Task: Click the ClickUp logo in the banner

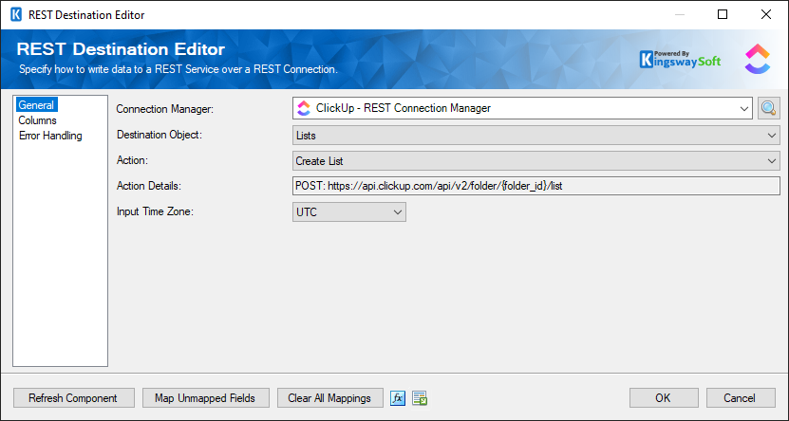Action: pyautogui.click(x=758, y=59)
